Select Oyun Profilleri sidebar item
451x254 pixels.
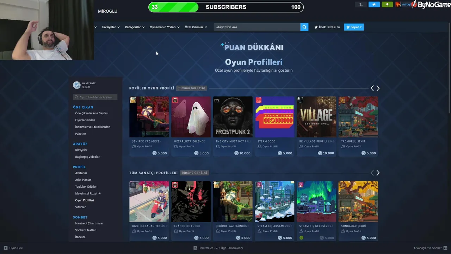point(85,200)
